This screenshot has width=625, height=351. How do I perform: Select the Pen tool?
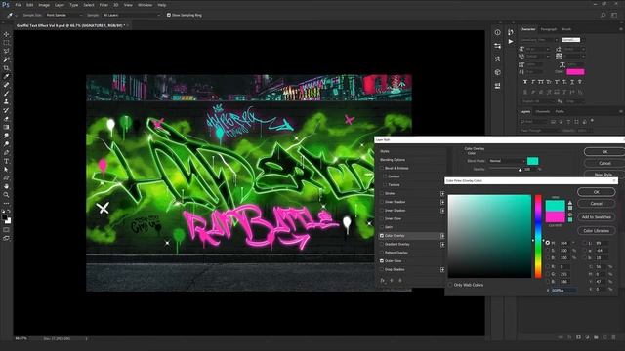[x=7, y=152]
